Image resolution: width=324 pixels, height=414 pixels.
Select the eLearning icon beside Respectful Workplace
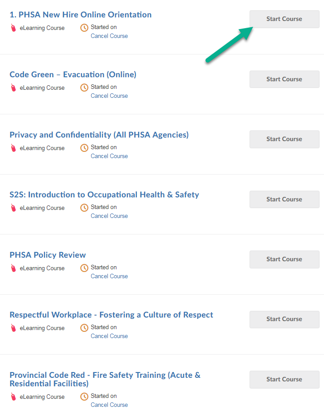(x=12, y=328)
